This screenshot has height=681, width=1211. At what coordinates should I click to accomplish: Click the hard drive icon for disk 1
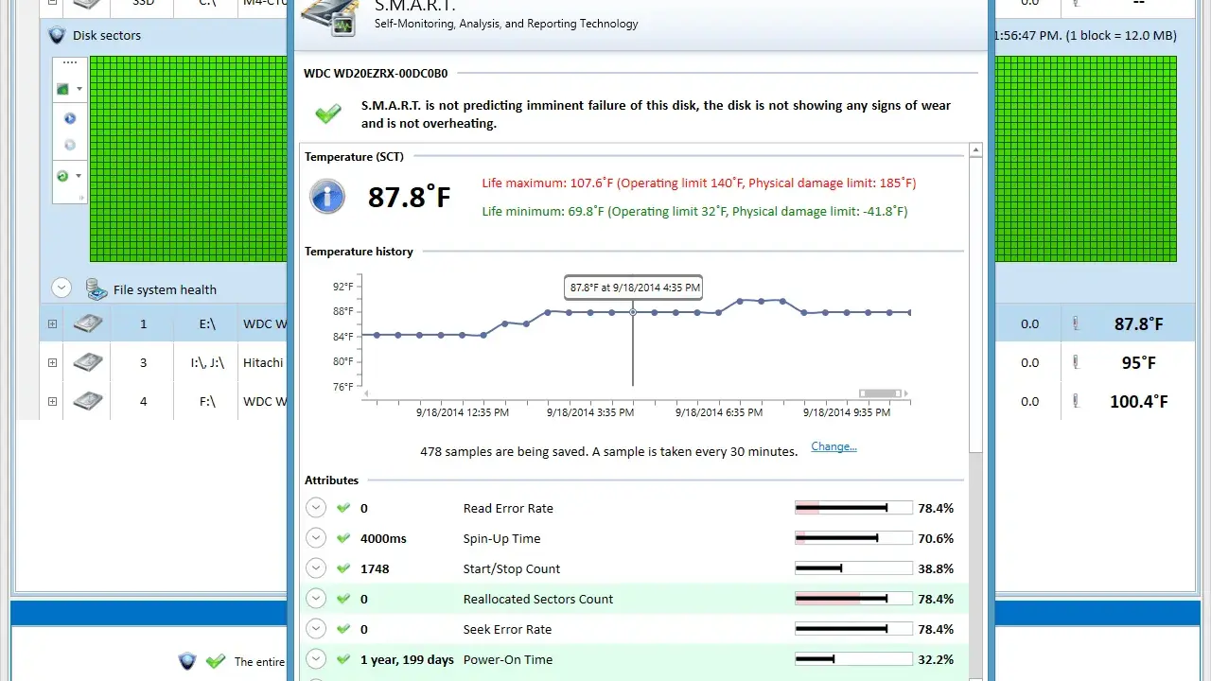point(88,323)
